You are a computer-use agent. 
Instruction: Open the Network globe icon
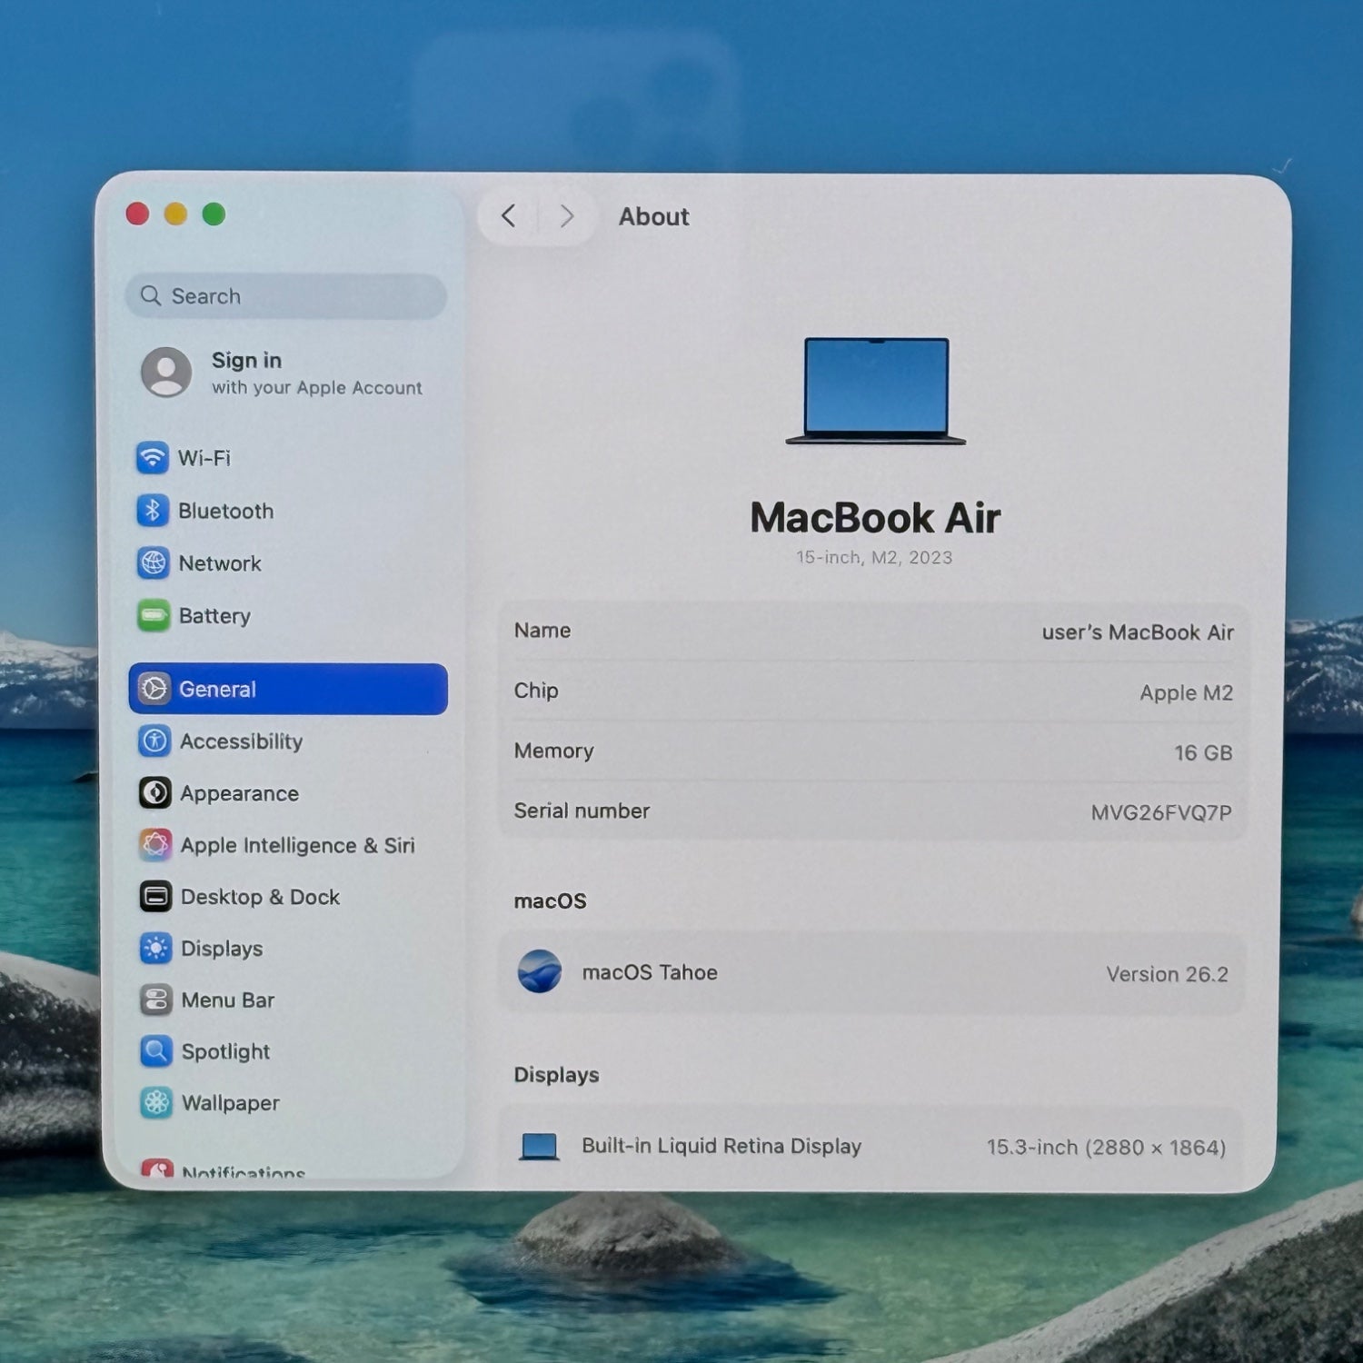coord(153,563)
